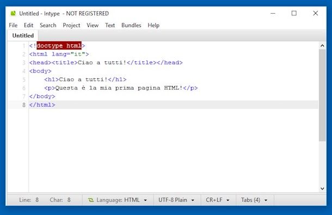Viewport: 332px width, 215px height.
Task: Click the scroll up arrow in editor
Action: pyautogui.click(x=322, y=46)
